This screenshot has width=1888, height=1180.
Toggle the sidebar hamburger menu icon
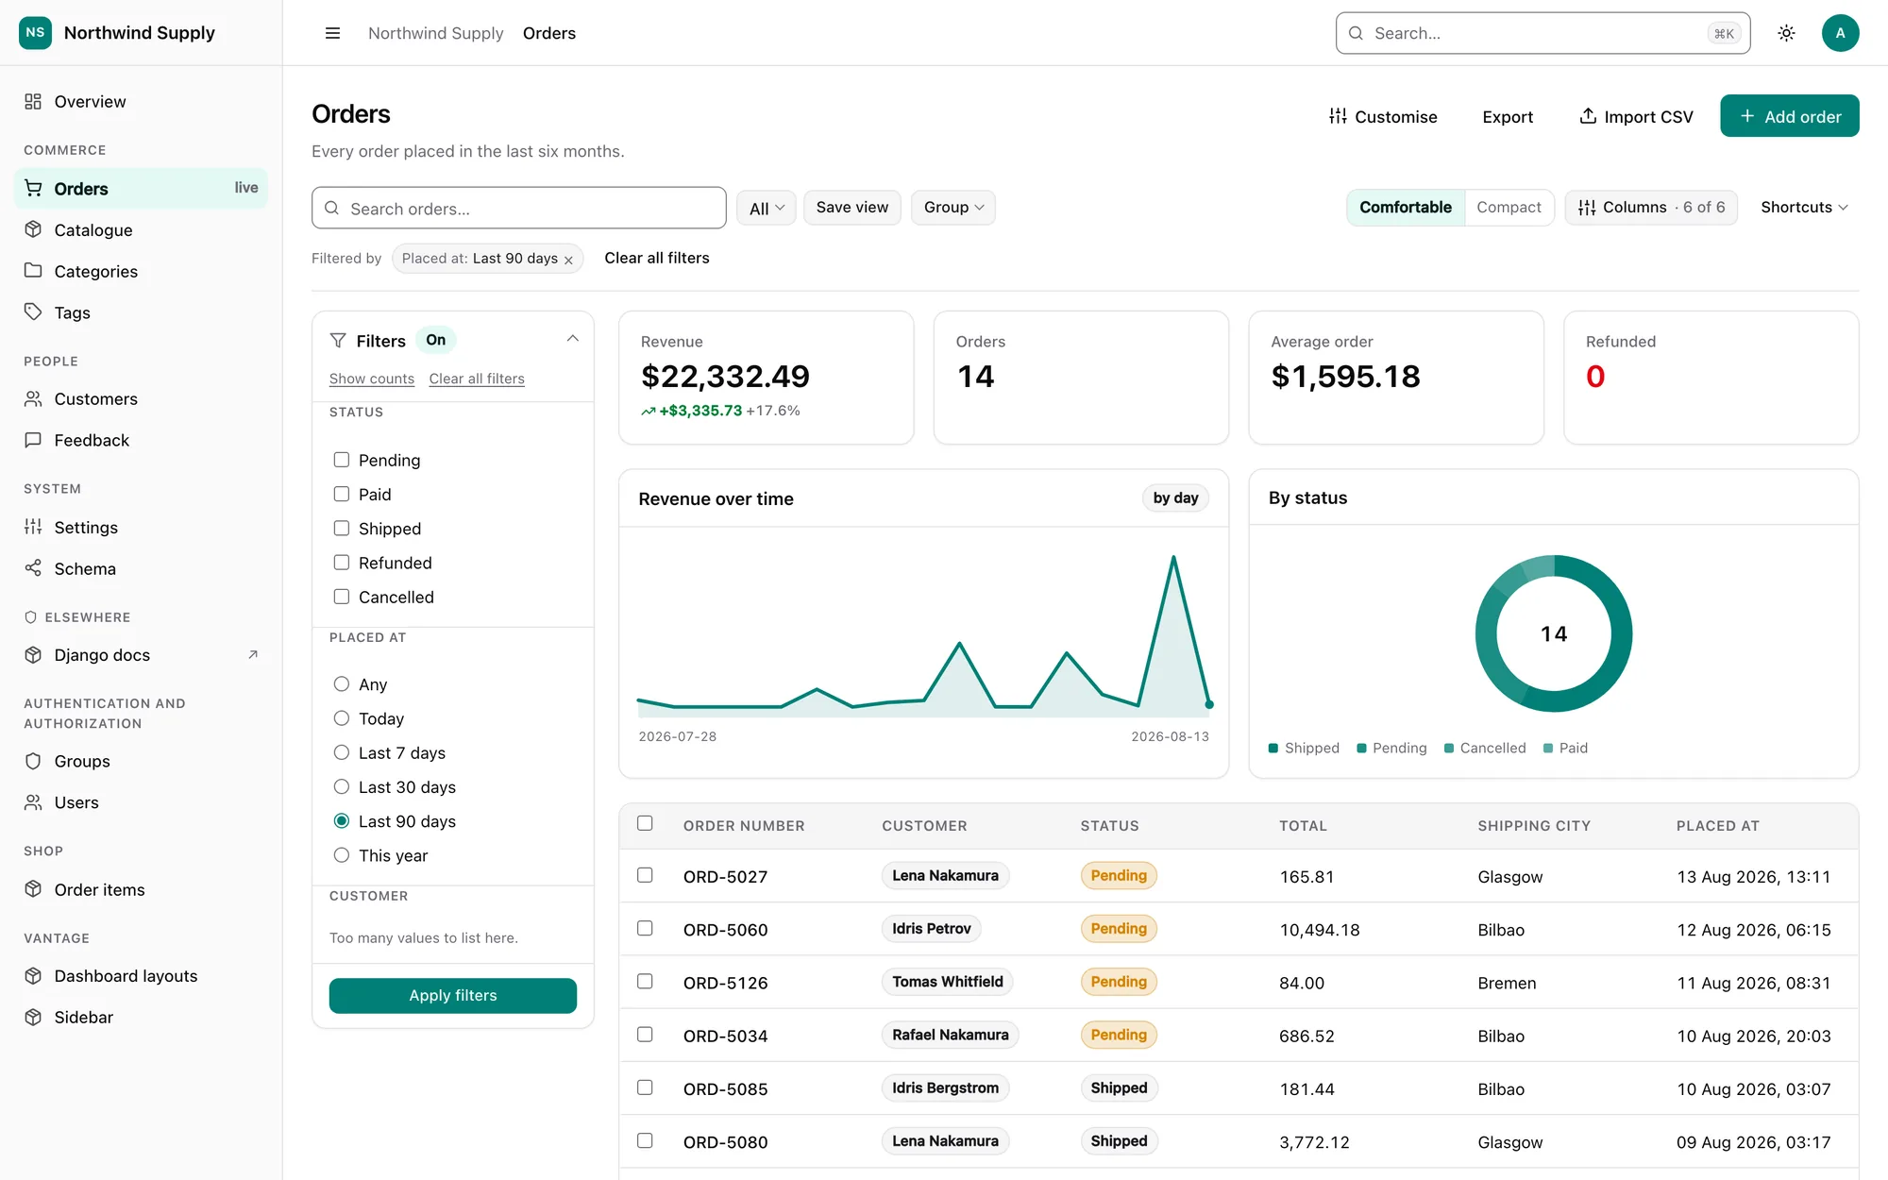[332, 33]
